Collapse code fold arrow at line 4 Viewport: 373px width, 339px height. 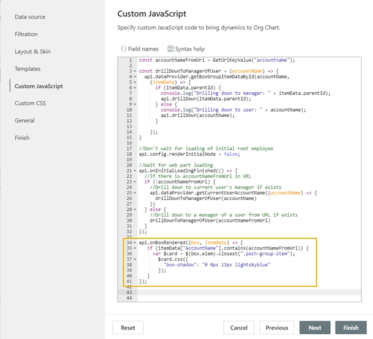(135, 77)
